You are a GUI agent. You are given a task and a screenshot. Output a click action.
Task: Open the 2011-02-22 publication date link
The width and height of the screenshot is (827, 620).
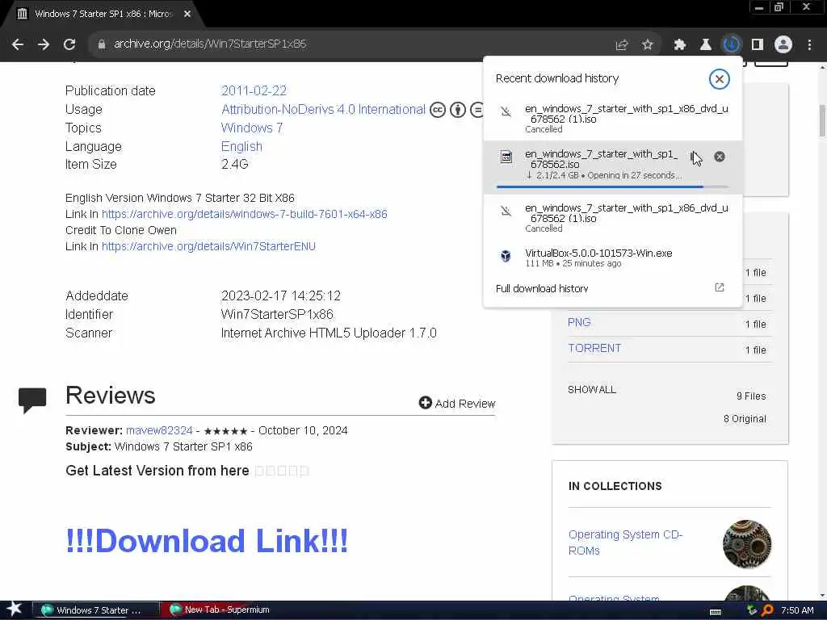(254, 90)
